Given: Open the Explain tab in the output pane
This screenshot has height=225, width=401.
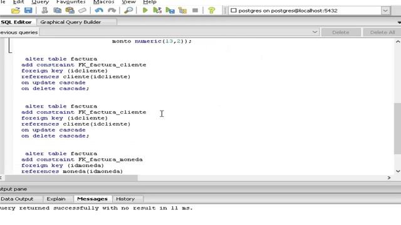Looking at the screenshot, I should [x=56, y=199].
